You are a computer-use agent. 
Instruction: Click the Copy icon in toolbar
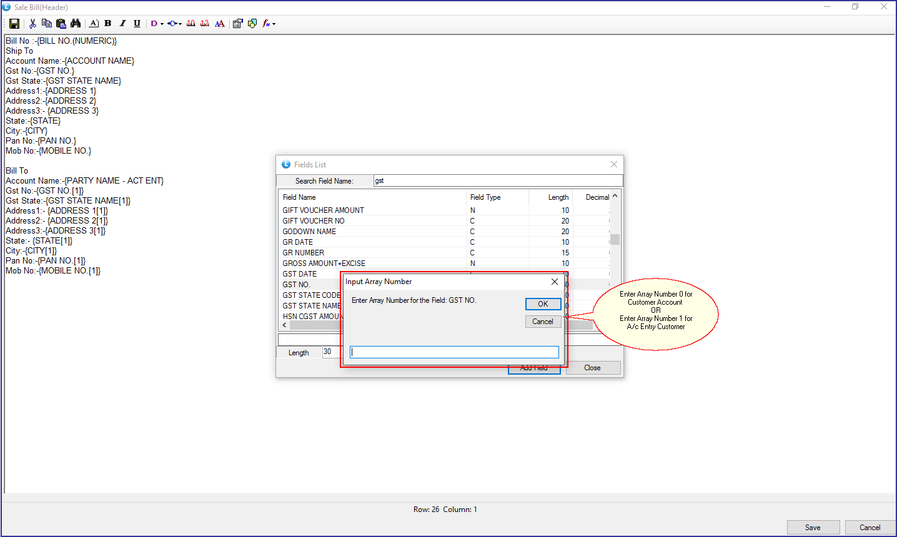(x=47, y=24)
